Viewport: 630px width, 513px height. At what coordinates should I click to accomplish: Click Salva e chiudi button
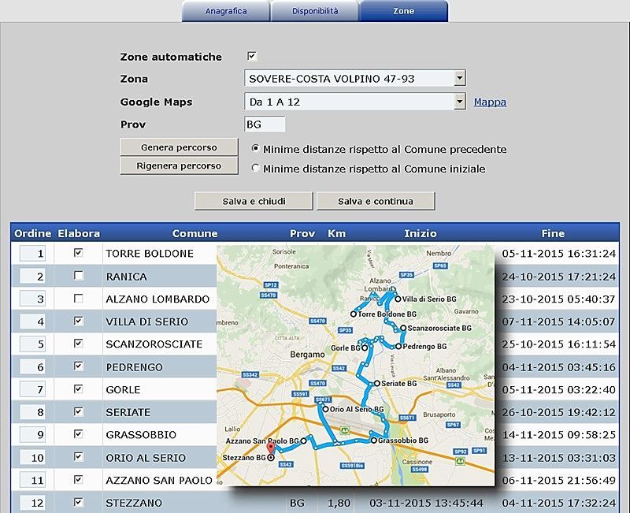click(254, 201)
